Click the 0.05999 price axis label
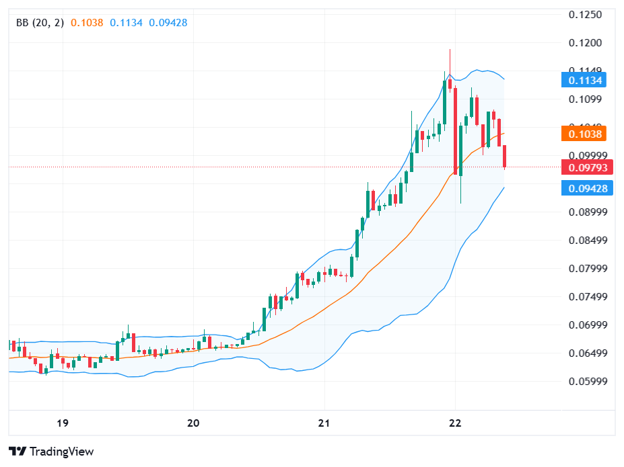Image resolution: width=624 pixels, height=467 pixels. tap(587, 382)
